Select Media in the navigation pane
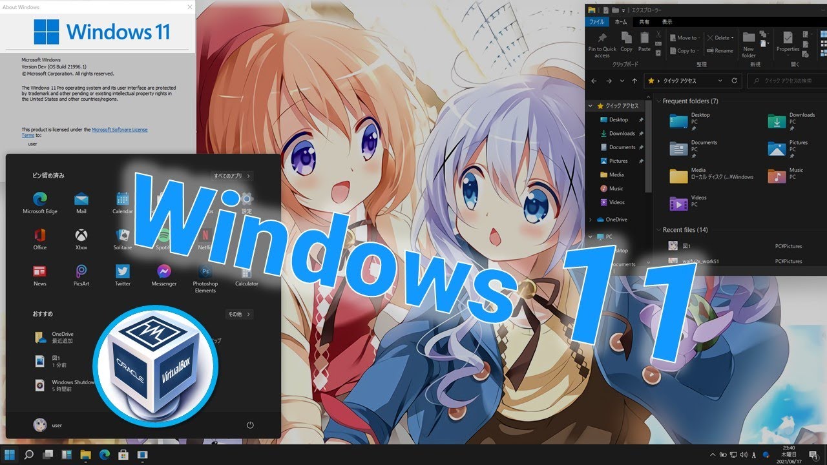This screenshot has width=827, height=465. pos(611,174)
